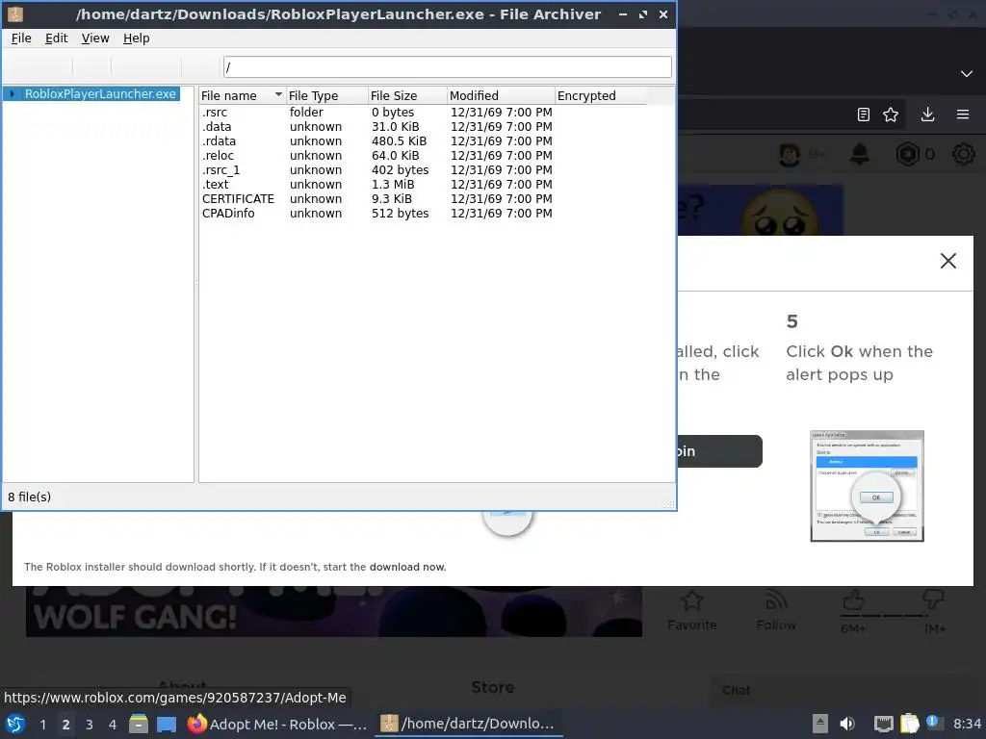
Task: Switch to workspace 1
Action: (x=42, y=725)
